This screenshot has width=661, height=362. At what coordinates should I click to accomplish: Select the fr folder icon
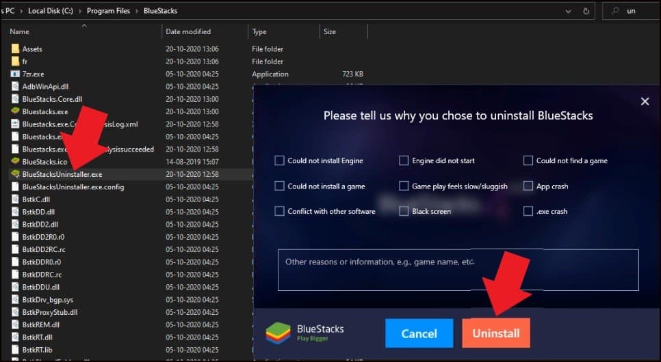click(15, 61)
